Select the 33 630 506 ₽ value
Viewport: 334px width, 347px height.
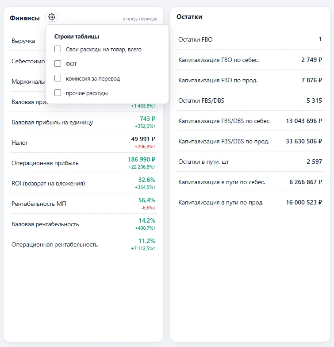[x=304, y=142]
